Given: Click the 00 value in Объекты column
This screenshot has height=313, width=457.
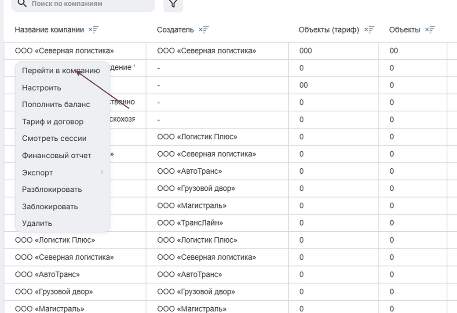Looking at the screenshot, I should (x=394, y=51).
